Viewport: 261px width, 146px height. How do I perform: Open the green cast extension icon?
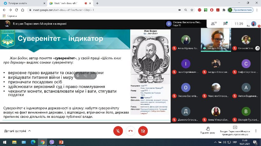pyautogui.click(x=206, y=10)
